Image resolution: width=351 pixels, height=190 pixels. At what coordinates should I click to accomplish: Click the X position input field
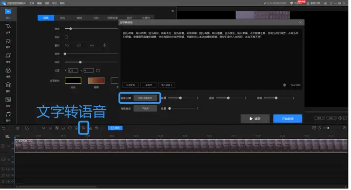(x=74, y=71)
